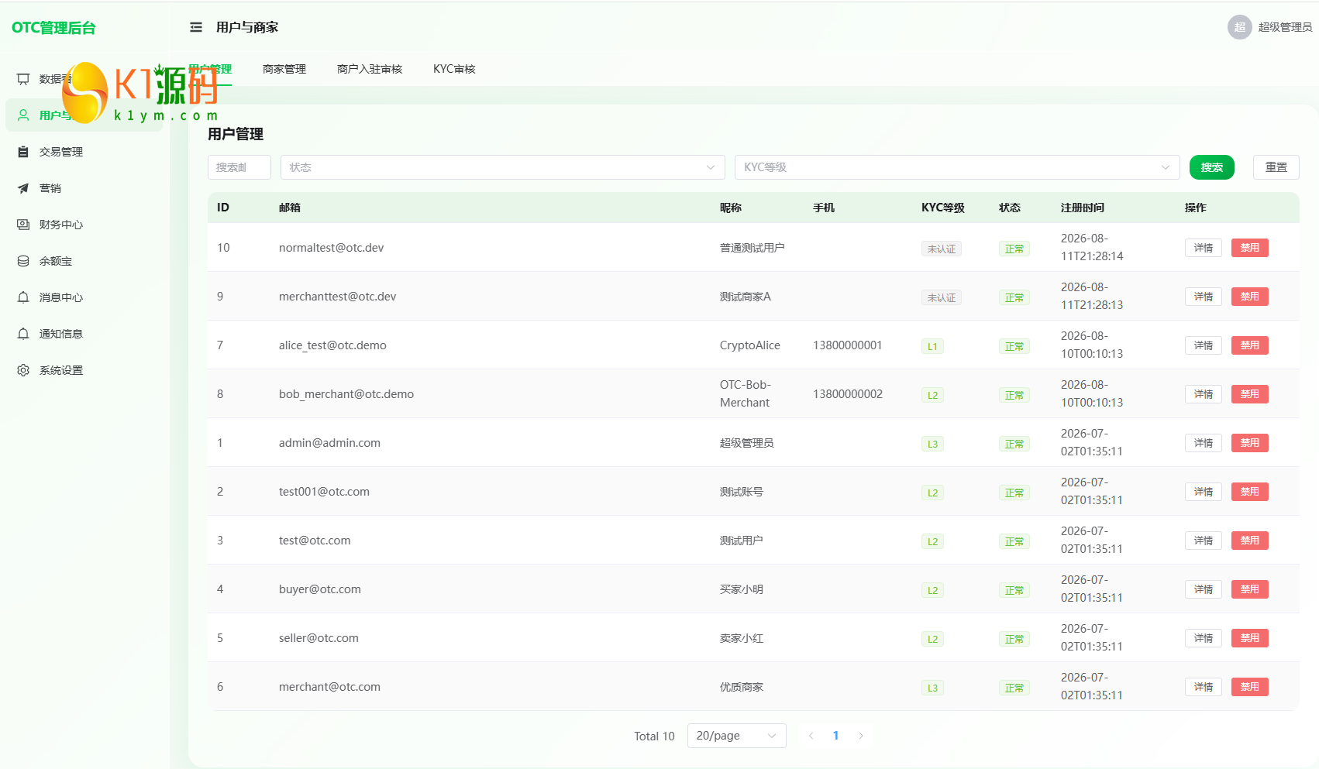Image resolution: width=1319 pixels, height=769 pixels.
Task: Click the OTC管理后台 logo title
Action: click(x=53, y=28)
